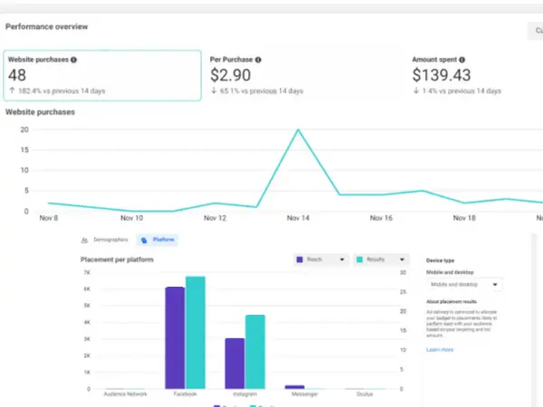This screenshot has width=543, height=407.
Task: Click the Facebook purple Reach bar
Action: click(175, 337)
